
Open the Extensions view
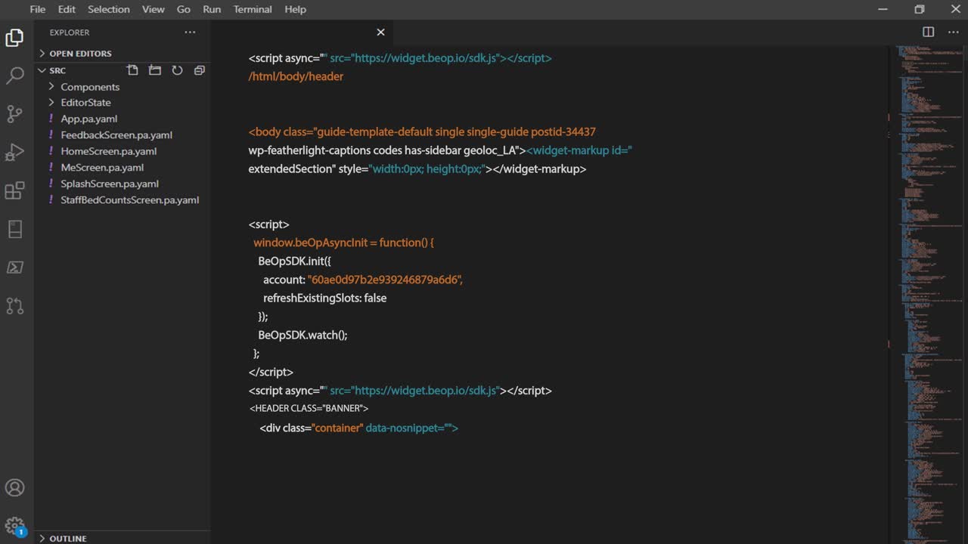click(x=15, y=190)
